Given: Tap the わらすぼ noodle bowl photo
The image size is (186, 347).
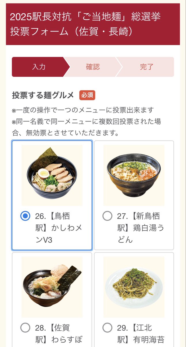Looking at the screenshot, I should (x=52, y=286).
